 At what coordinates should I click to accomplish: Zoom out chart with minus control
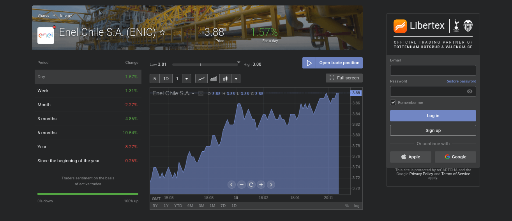[x=242, y=185]
